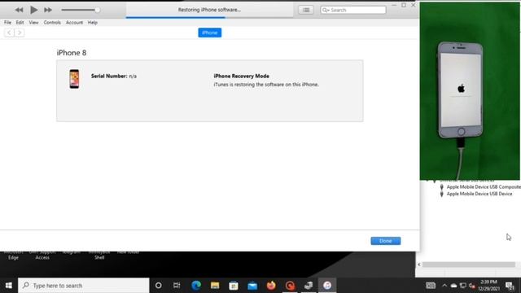Click the taskbar search box
Image resolution: width=521 pixels, height=293 pixels.
(83, 286)
